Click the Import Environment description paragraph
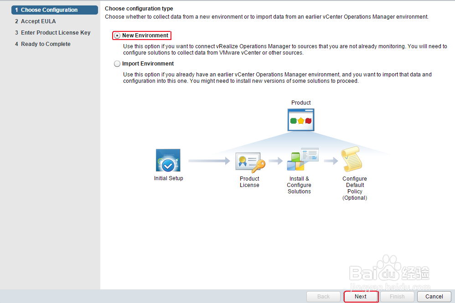Viewport: 455px width, 303px height. (277, 78)
